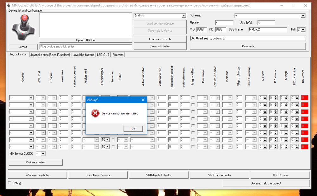This screenshot has width=317, height=196.
Task: Focus the VID input field
Action: pos(201,29)
